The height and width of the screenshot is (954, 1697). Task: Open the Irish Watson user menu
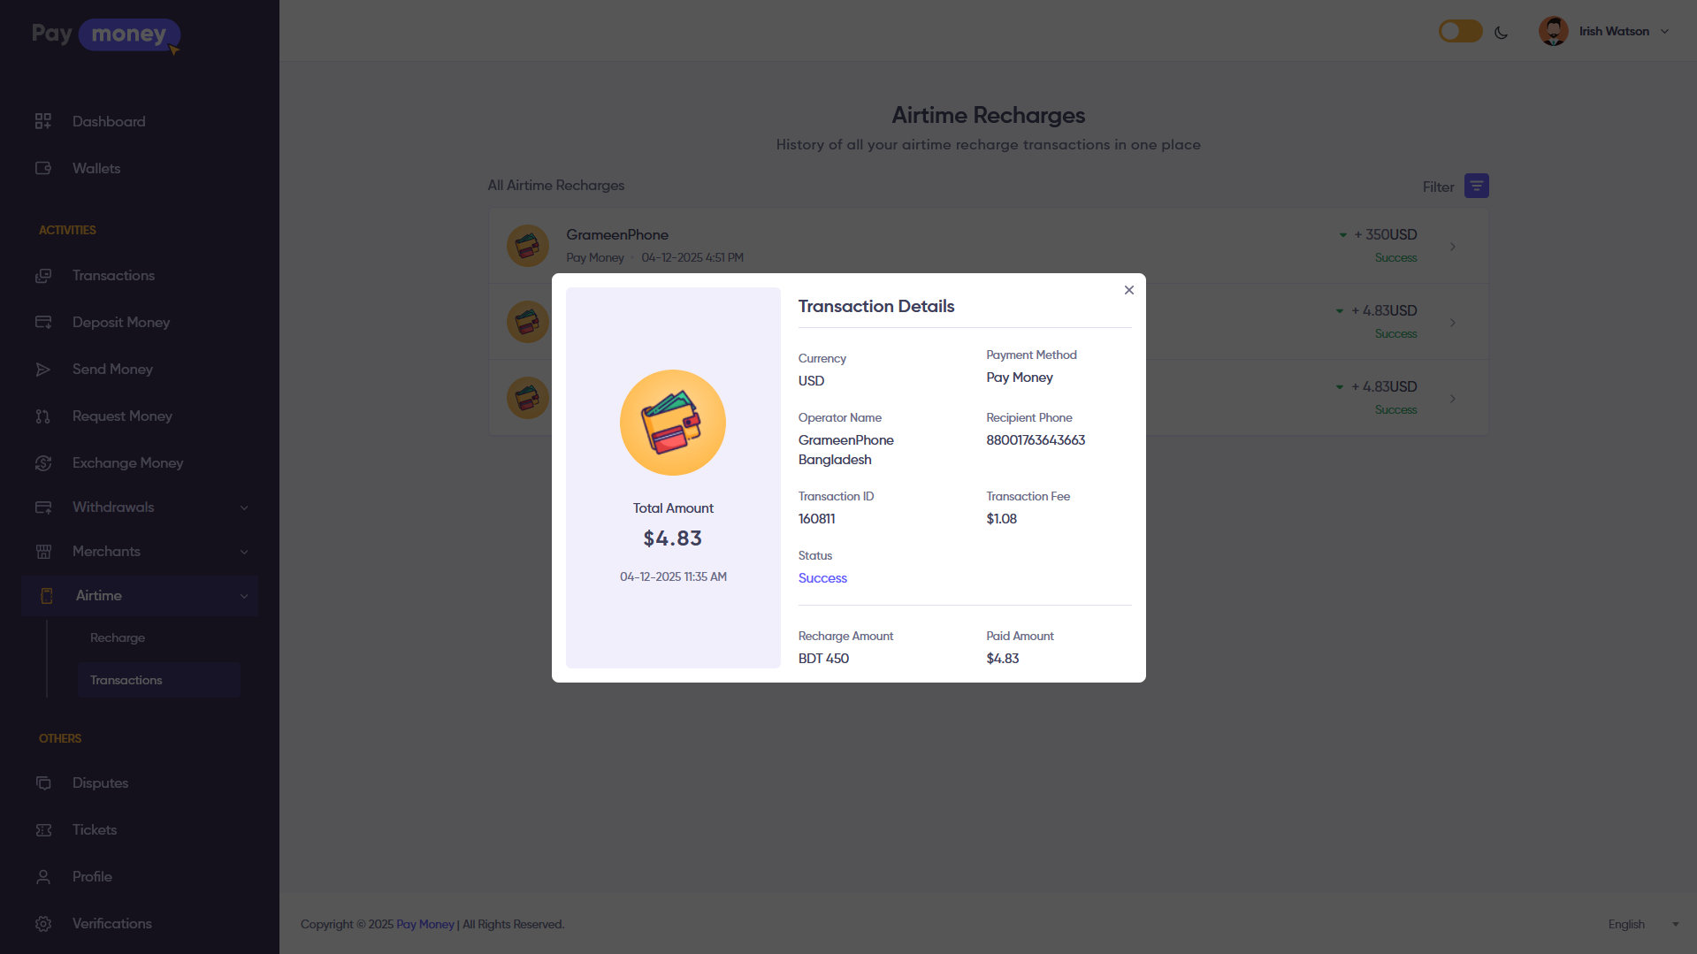(1604, 31)
